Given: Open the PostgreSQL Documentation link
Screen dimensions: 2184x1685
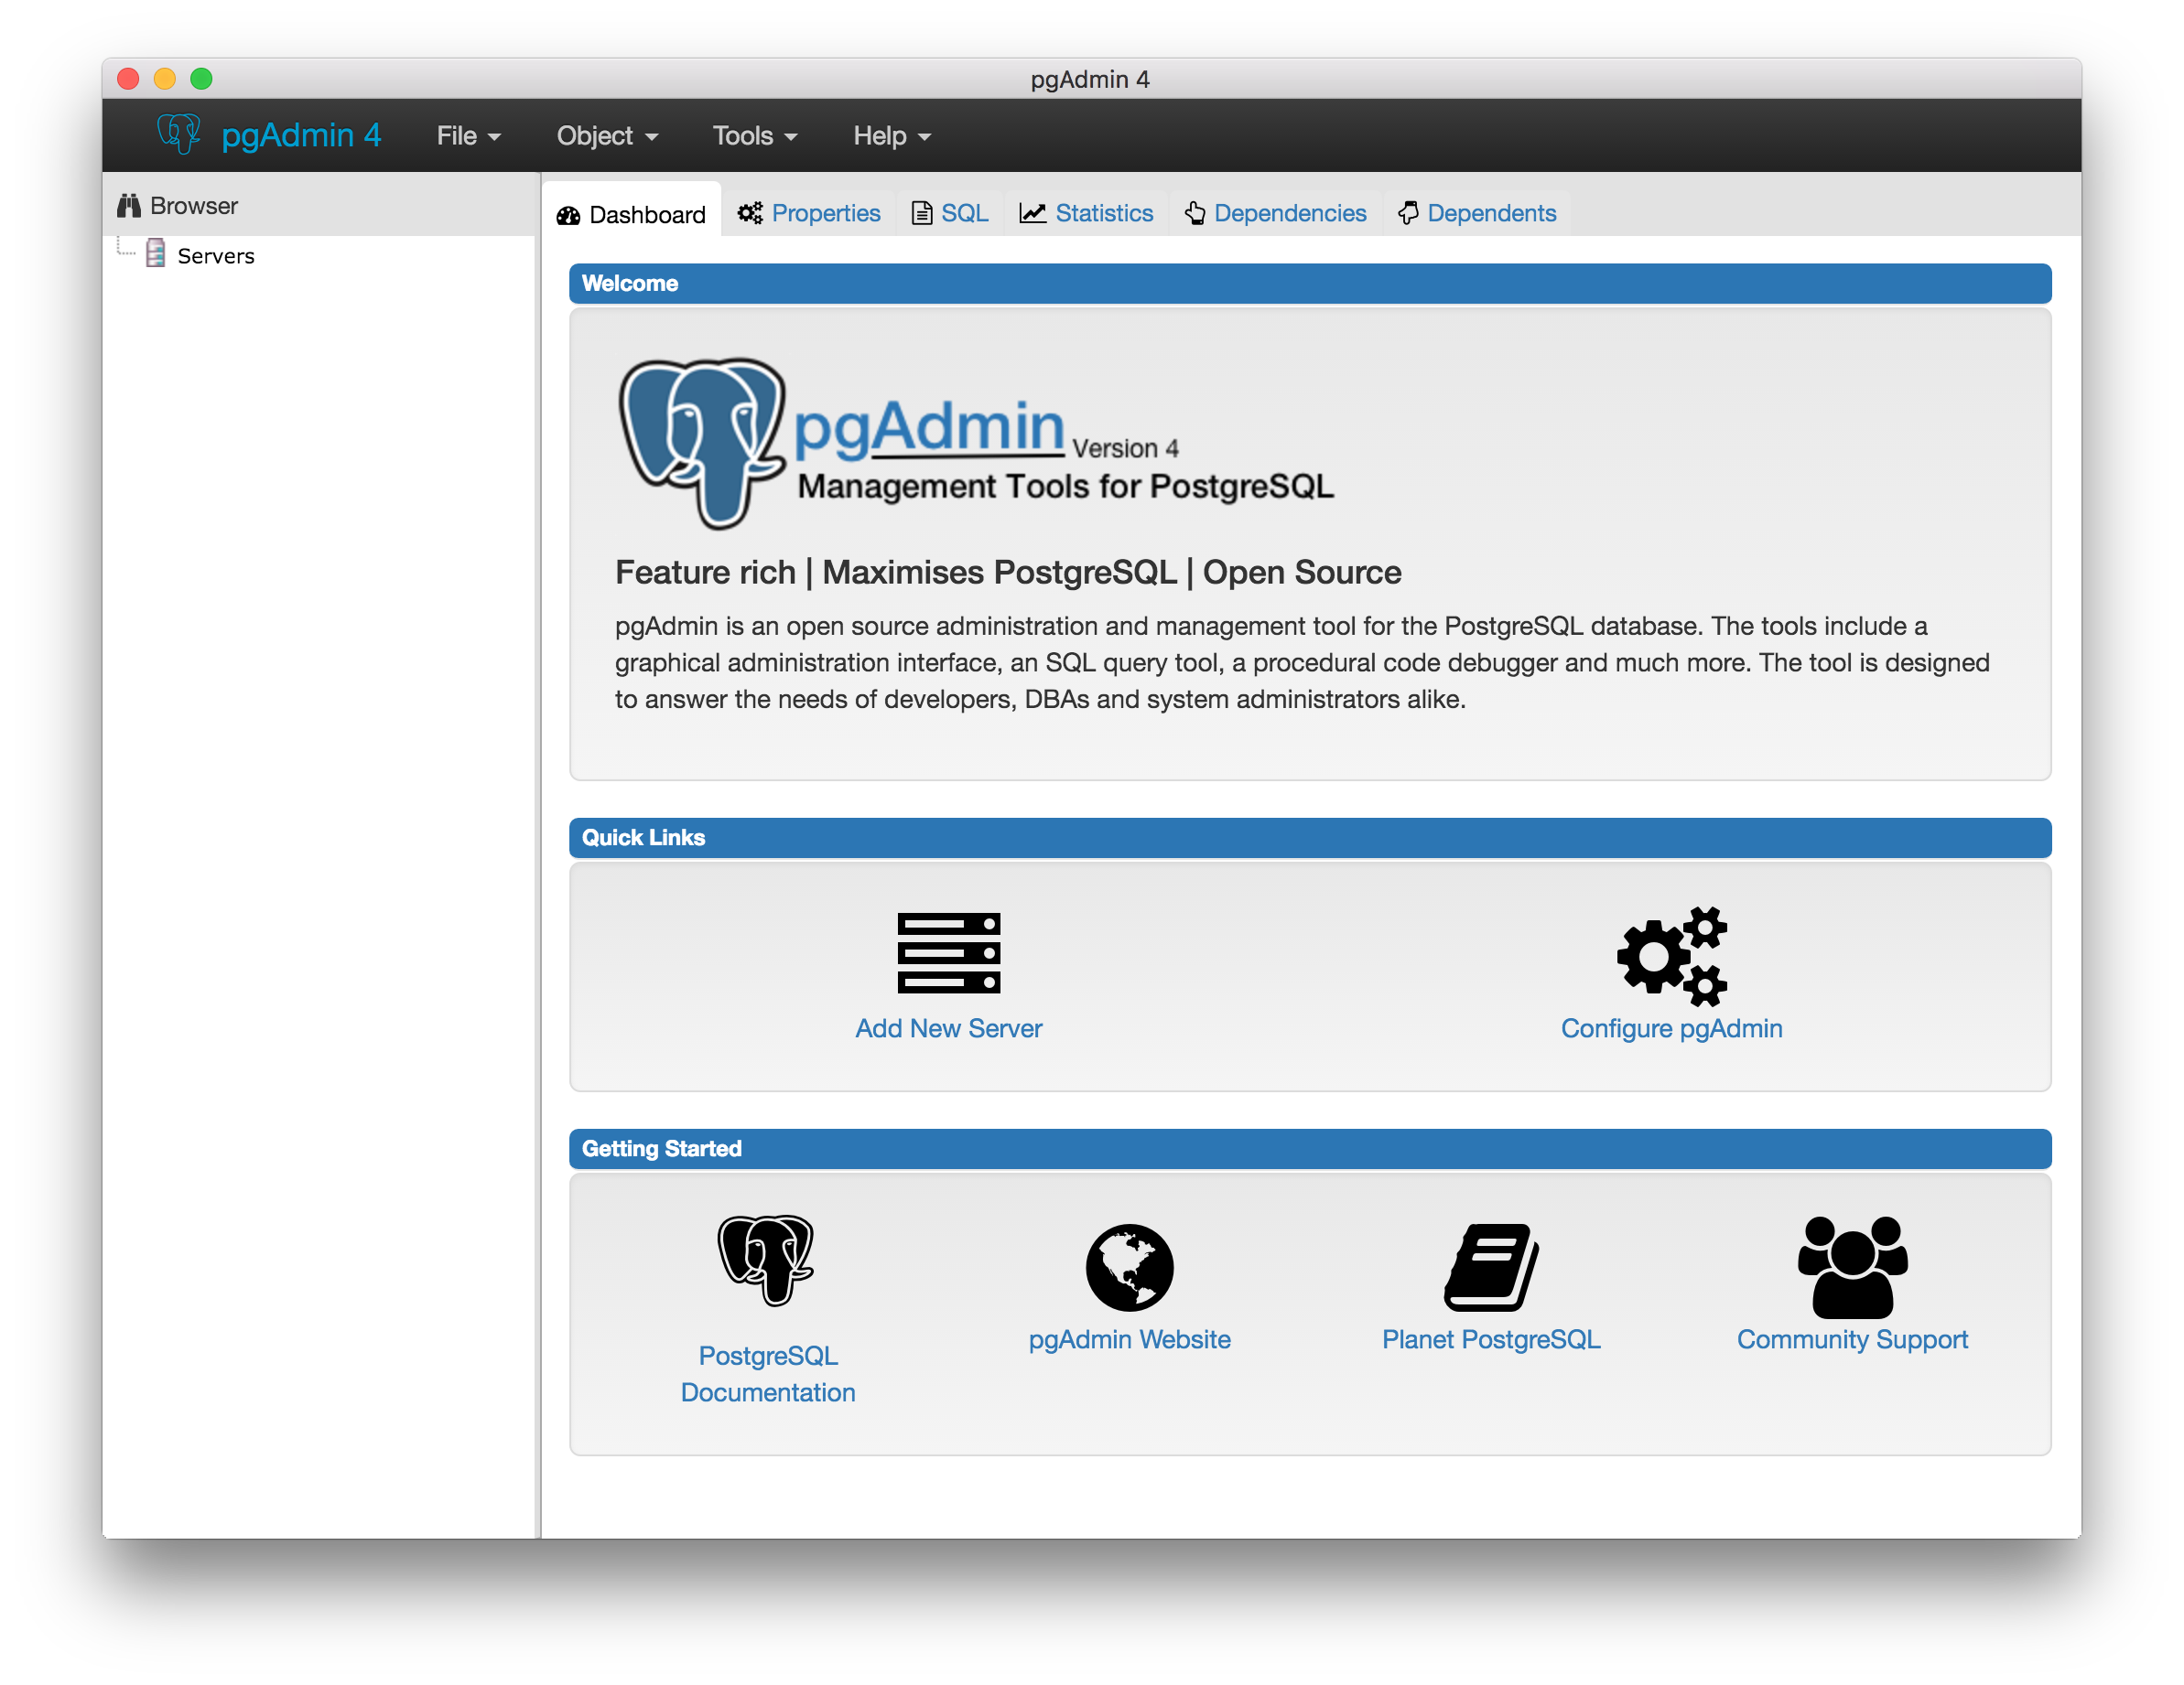Looking at the screenshot, I should pyautogui.click(x=767, y=1373).
